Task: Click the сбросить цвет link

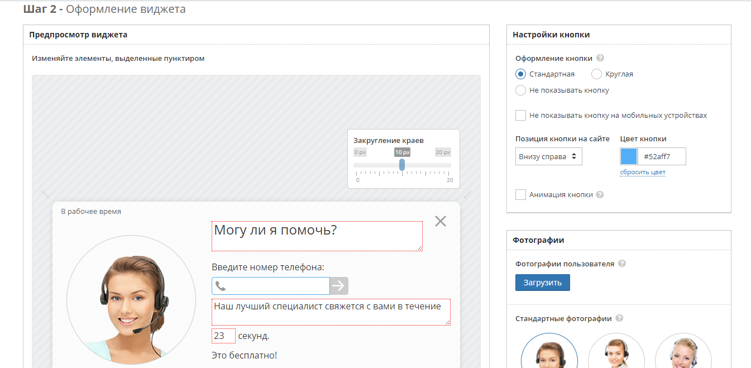Action: (643, 172)
